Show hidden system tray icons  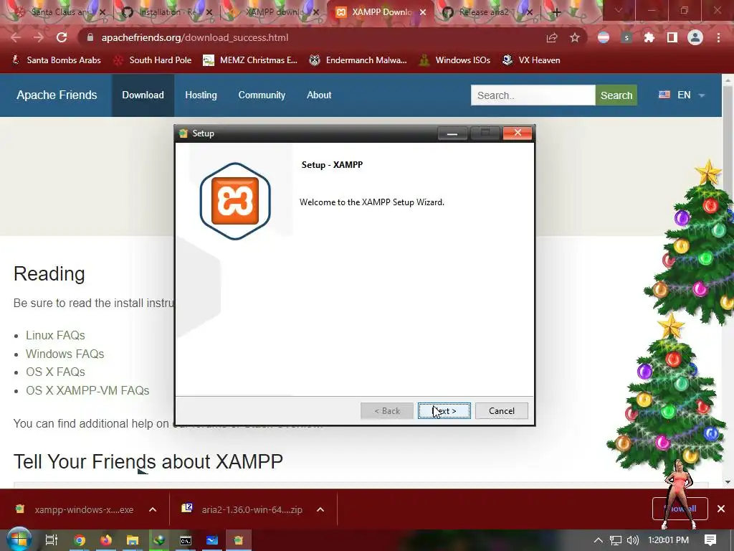tap(598, 540)
